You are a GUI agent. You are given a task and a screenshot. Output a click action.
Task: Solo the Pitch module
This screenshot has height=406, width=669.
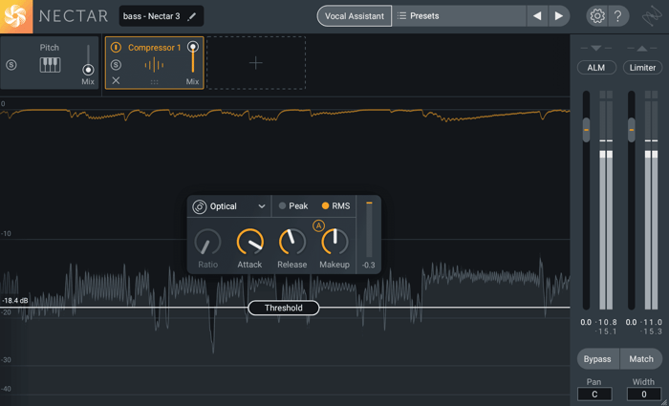coord(11,65)
